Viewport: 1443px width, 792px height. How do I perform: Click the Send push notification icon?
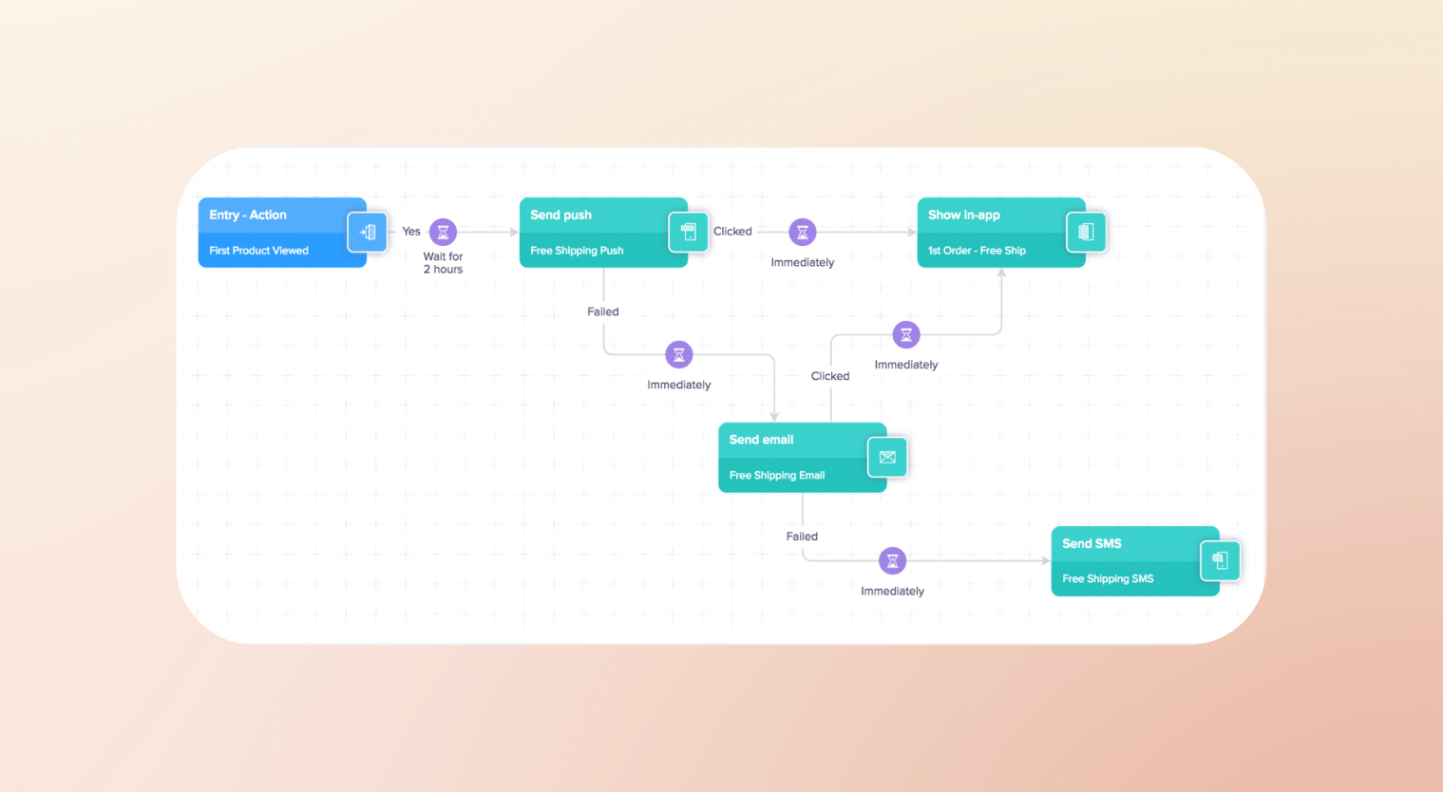689,233
